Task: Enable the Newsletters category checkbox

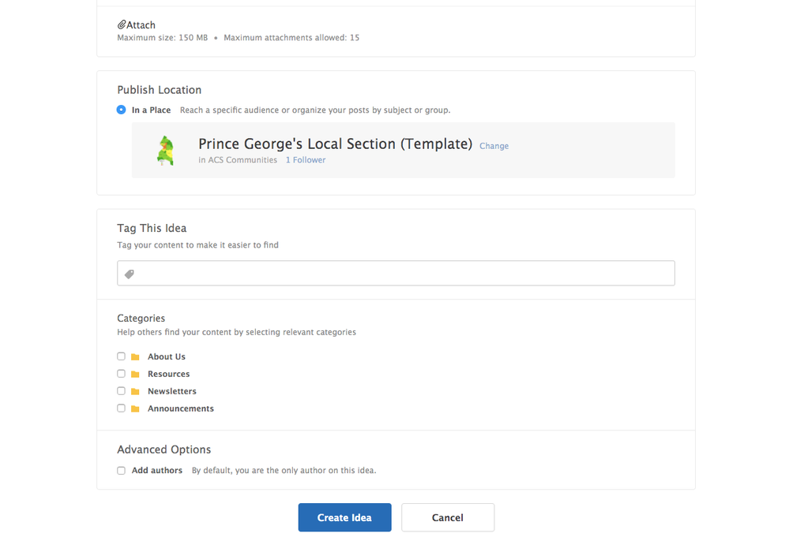Action: click(121, 391)
